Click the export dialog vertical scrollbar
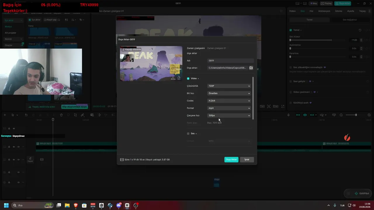374x210 pixels. pyautogui.click(x=253, y=98)
